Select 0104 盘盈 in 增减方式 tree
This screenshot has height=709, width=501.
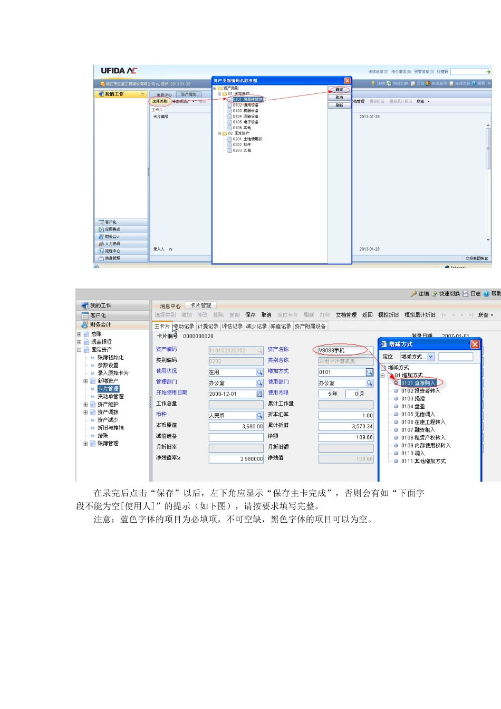pos(413,407)
